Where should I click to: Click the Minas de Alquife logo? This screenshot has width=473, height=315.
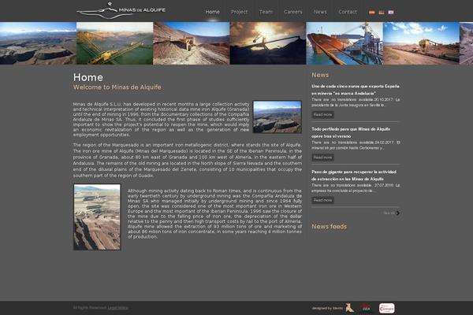click(x=121, y=10)
